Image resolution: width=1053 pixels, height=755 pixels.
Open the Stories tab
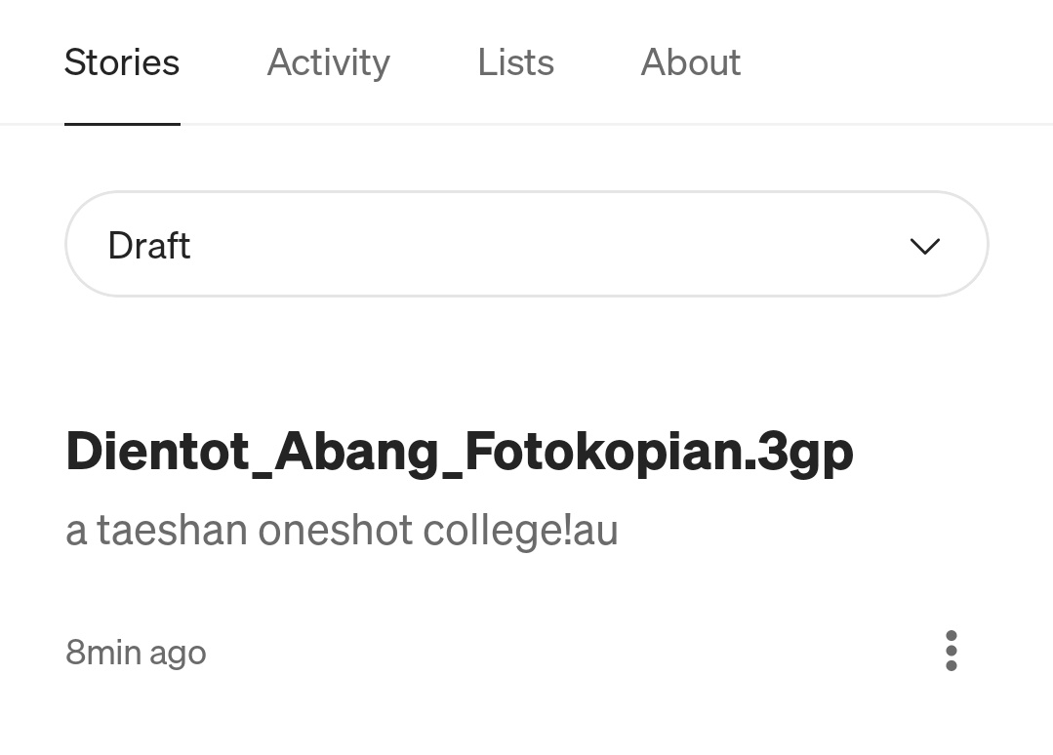[122, 62]
